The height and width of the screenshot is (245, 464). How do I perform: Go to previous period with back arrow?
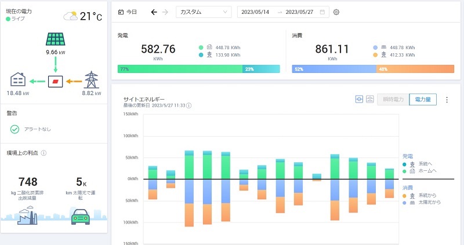click(x=154, y=12)
